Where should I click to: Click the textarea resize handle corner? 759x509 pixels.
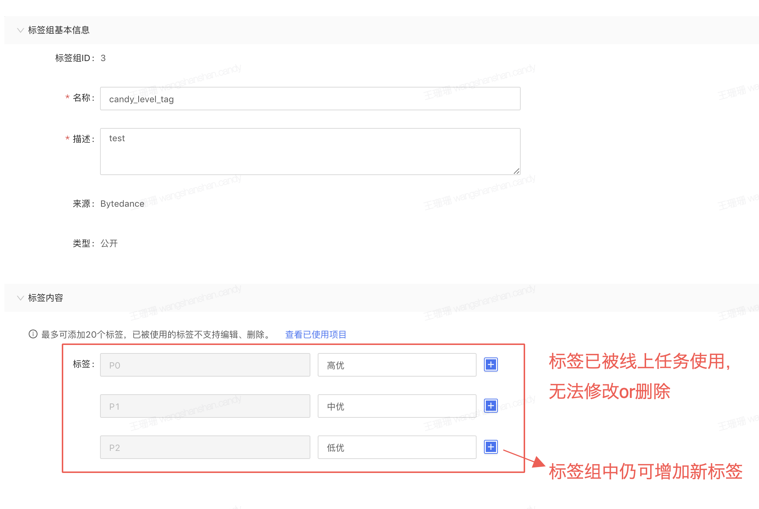517,171
